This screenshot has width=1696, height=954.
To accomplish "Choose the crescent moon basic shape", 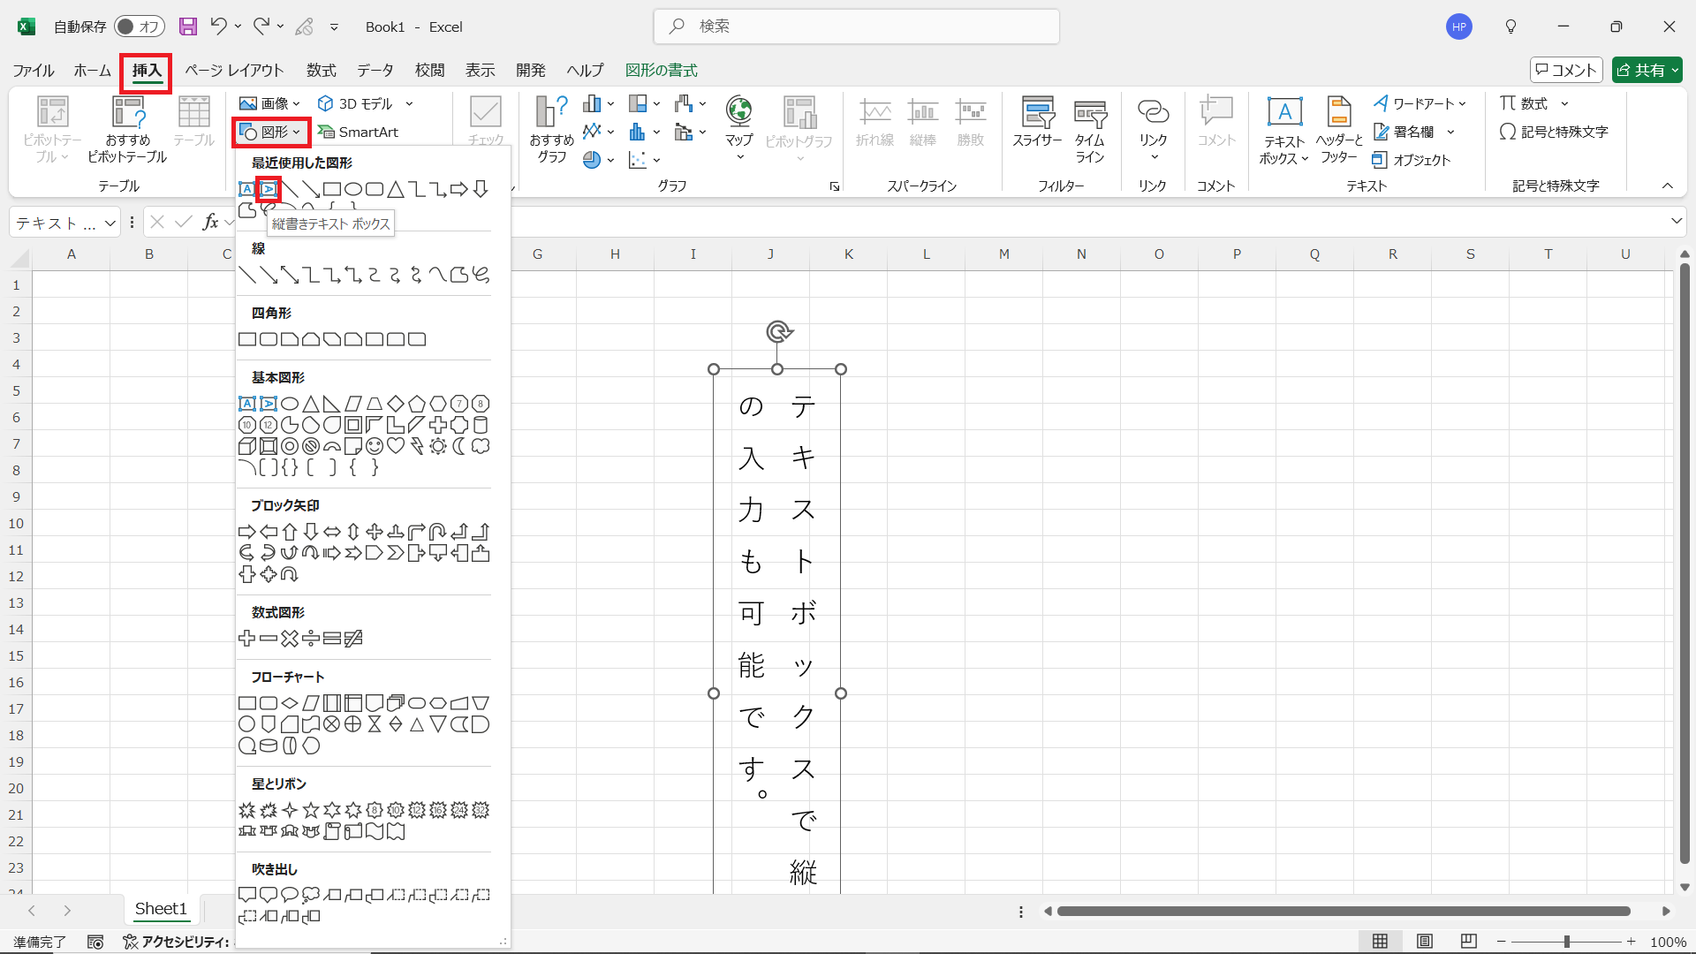I will coord(459,446).
